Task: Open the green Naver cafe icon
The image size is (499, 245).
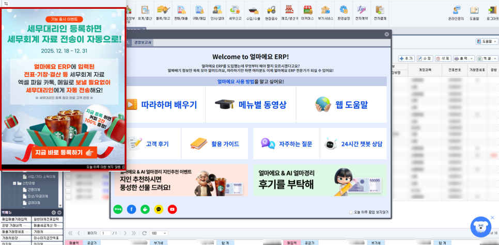Action: tap(145, 209)
